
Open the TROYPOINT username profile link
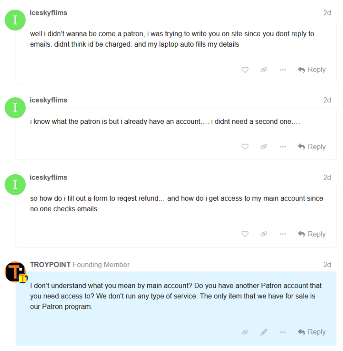tap(50, 265)
